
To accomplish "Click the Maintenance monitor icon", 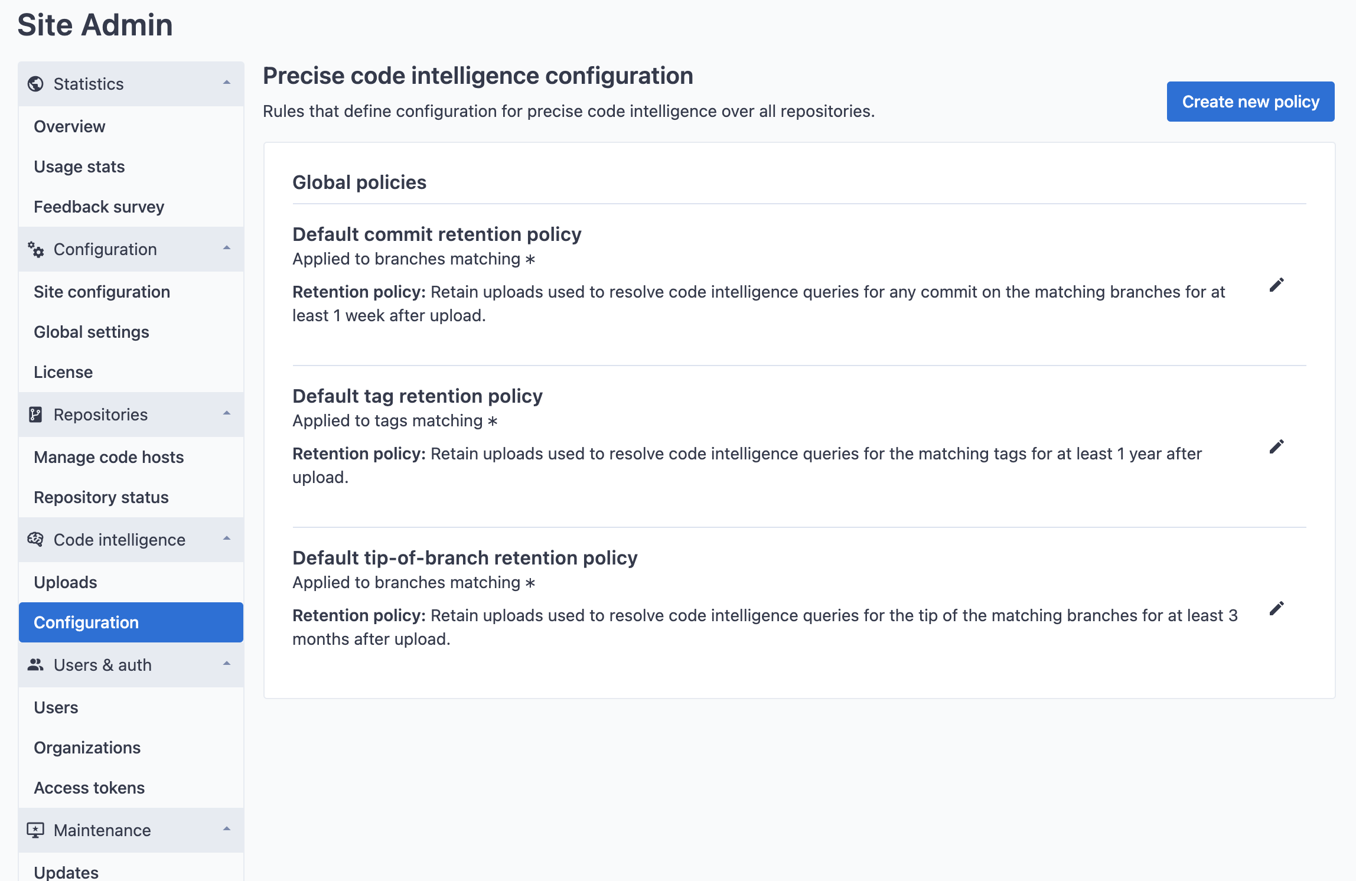I will point(36,830).
